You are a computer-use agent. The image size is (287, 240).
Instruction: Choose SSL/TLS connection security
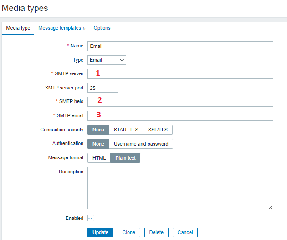click(158, 130)
